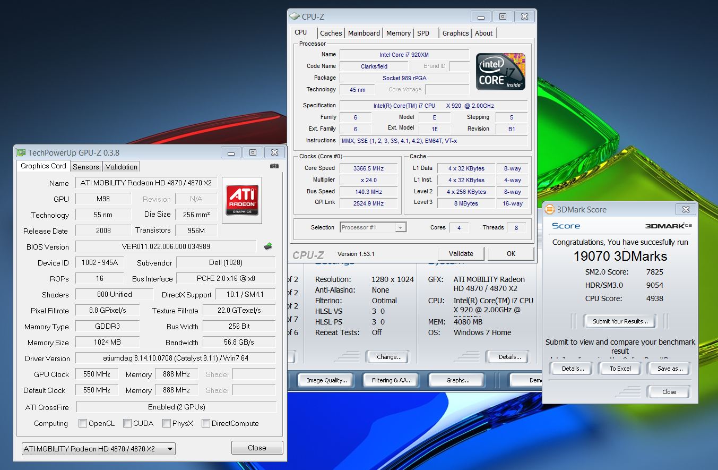Click the Image Quality button

[x=326, y=380]
